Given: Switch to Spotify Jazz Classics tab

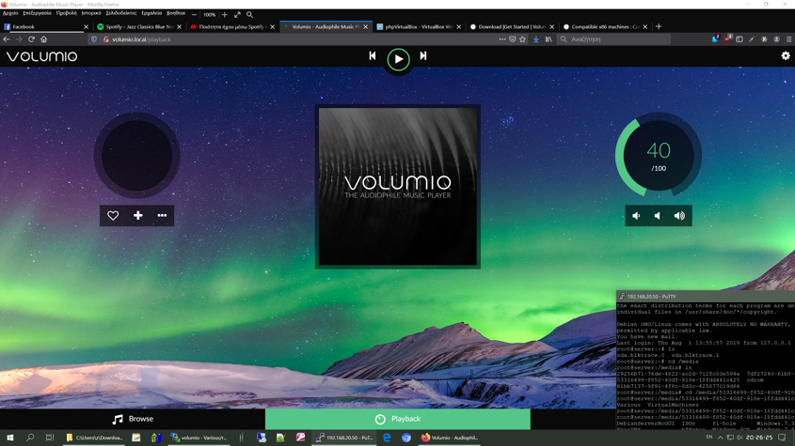Looking at the screenshot, I should point(139,26).
